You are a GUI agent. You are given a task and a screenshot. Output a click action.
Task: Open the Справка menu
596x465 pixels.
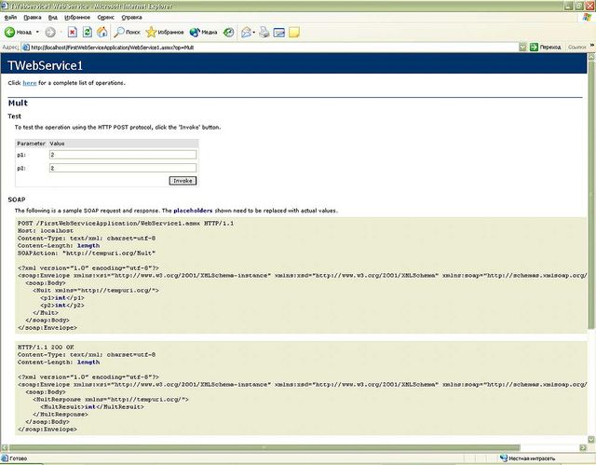click(131, 18)
